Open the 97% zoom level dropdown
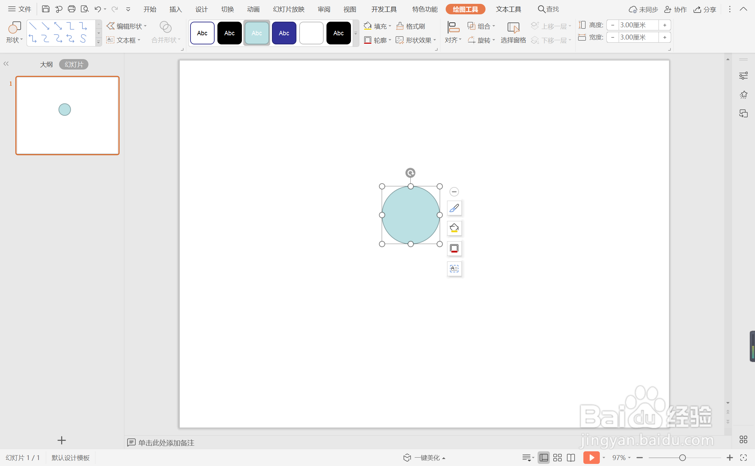The image size is (755, 466). 621,458
